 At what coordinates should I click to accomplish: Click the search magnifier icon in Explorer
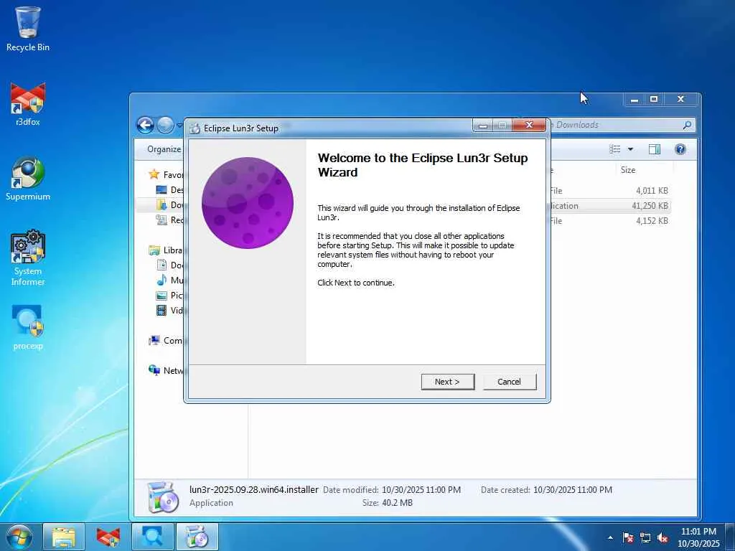click(x=687, y=125)
